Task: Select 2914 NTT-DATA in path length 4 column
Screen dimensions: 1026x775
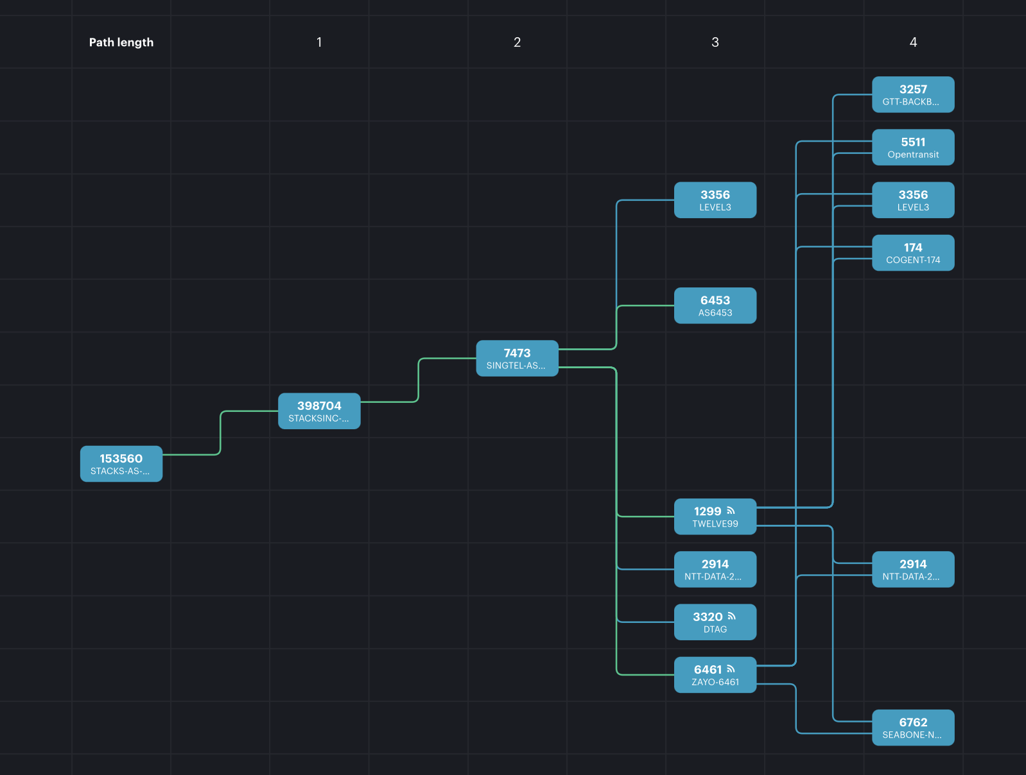Action: coord(912,570)
